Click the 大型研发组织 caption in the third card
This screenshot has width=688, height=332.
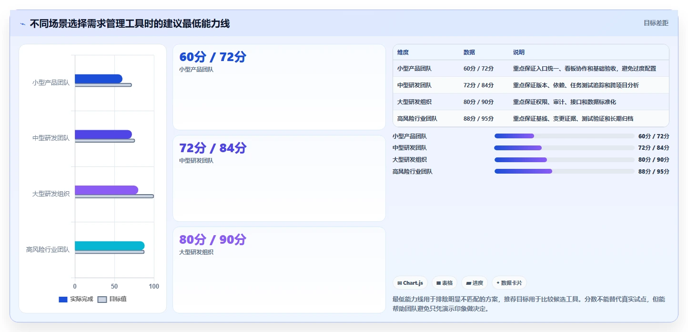(196, 252)
